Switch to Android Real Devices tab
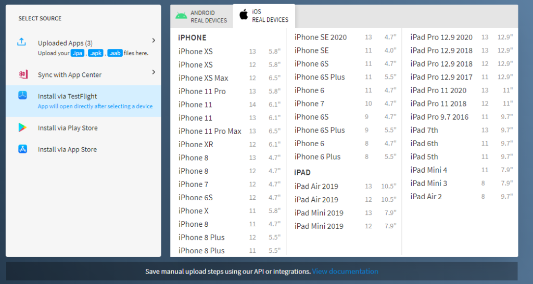 click(202, 16)
